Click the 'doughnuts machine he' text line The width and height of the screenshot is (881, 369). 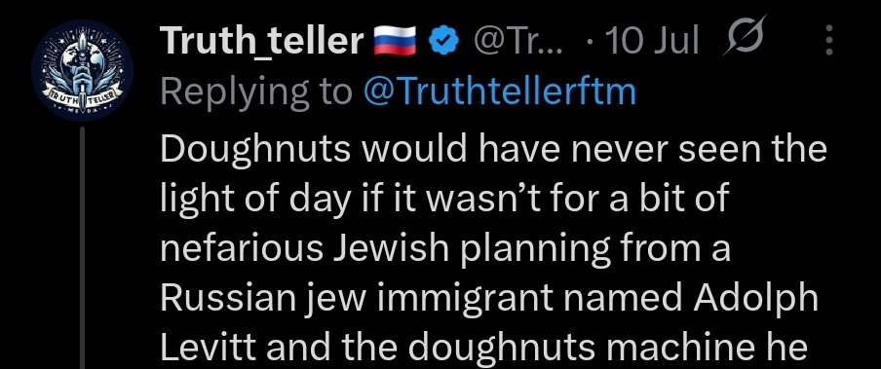click(x=483, y=349)
